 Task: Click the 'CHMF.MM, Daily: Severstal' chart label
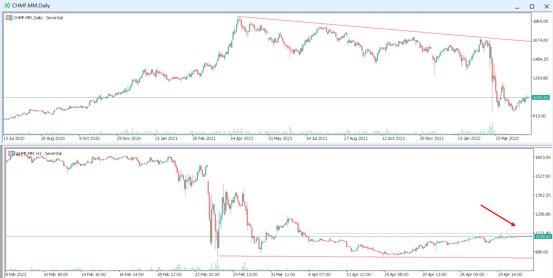pyautogui.click(x=38, y=18)
